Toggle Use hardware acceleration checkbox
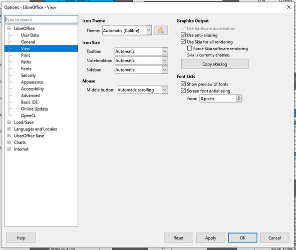296x250 pixels. 183,28
